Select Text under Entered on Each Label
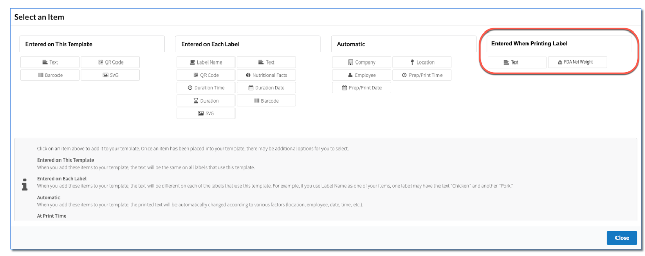 266,62
